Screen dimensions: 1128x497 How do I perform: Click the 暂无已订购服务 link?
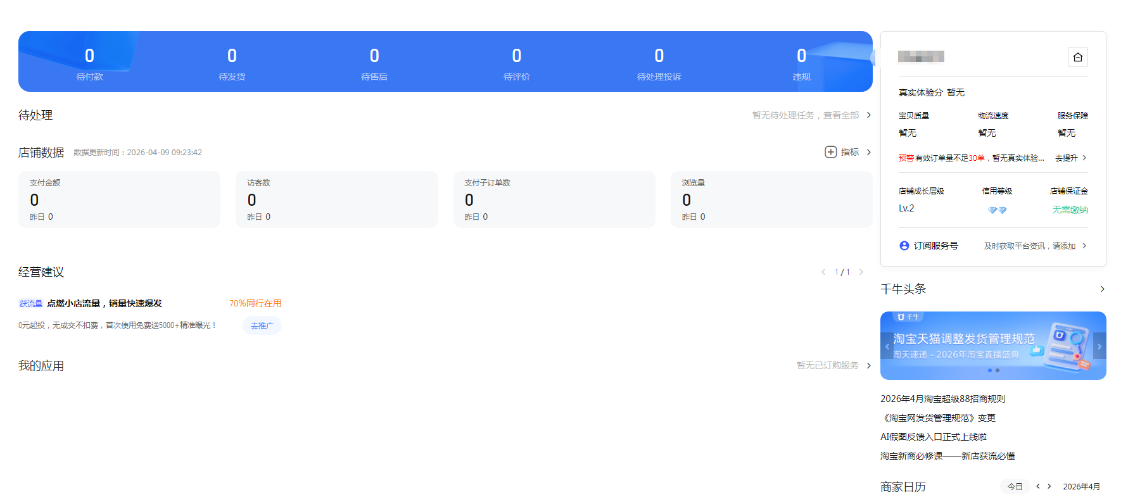tap(827, 365)
